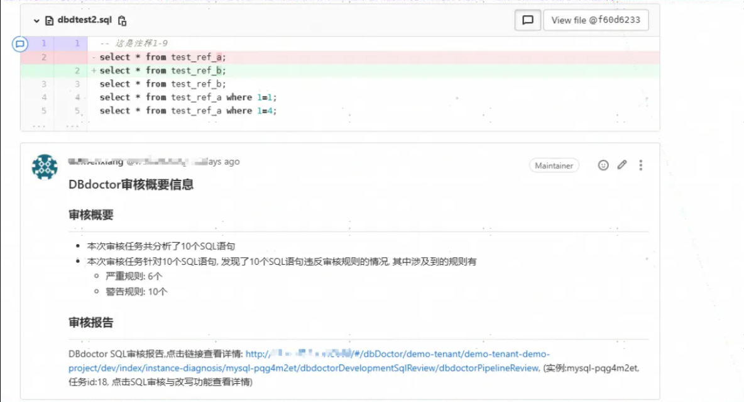This screenshot has width=744, height=402.
Task: Collapse the dbdtest2.sql file diff
Action: [x=36, y=20]
